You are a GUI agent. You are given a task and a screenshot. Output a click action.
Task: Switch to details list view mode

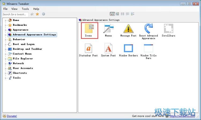[127, 14]
